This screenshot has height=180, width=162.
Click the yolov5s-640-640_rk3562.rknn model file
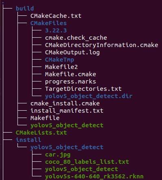pyautogui.click(x=94, y=176)
